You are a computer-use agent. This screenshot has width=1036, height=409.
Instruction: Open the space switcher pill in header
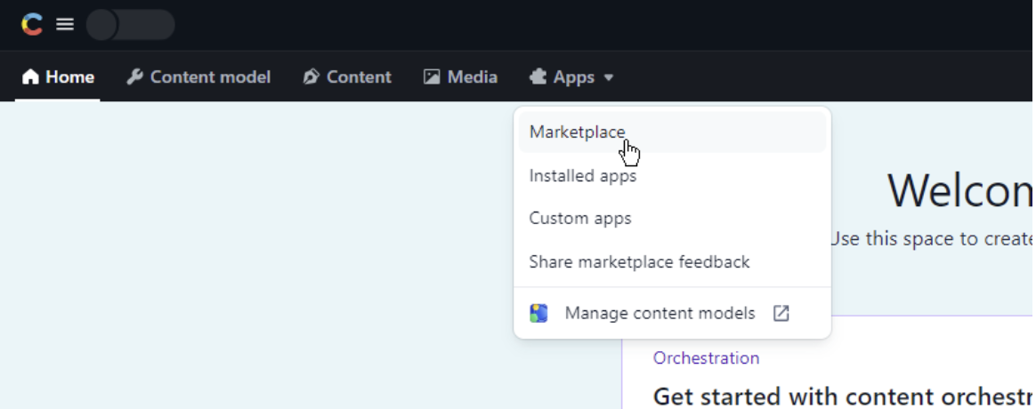pos(130,25)
